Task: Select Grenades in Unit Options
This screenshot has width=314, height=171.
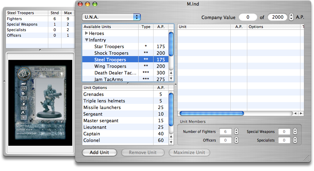Action: (x=93, y=94)
